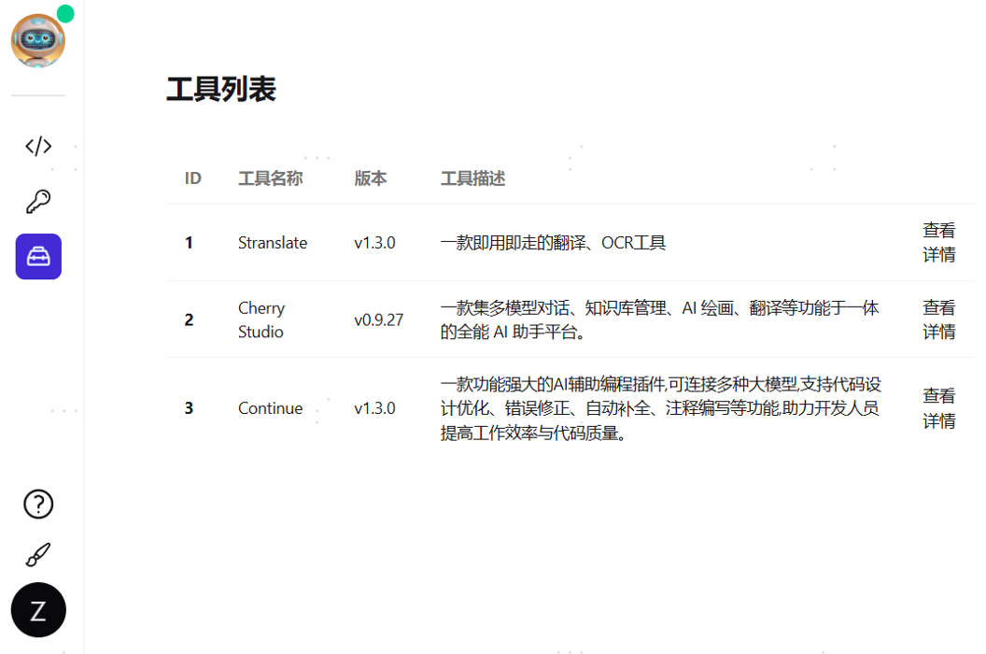The width and height of the screenshot is (986, 654).
Task: Click the robot avatar logo
Action: click(38, 41)
